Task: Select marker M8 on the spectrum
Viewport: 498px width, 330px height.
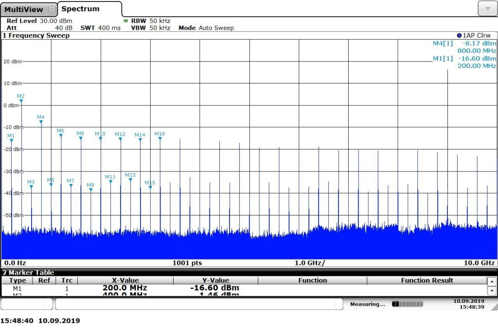Action: point(81,138)
